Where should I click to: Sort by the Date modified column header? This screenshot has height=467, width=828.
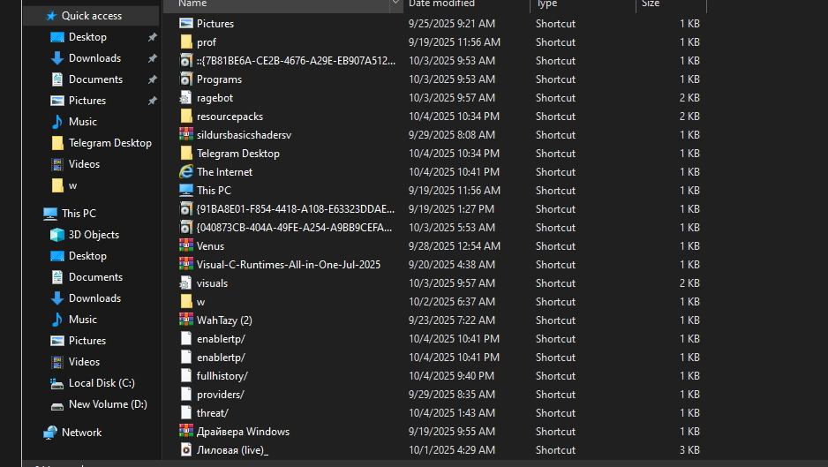tap(441, 4)
